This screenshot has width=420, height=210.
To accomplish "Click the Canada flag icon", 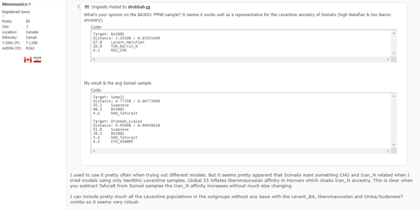I will click(x=28, y=60).
